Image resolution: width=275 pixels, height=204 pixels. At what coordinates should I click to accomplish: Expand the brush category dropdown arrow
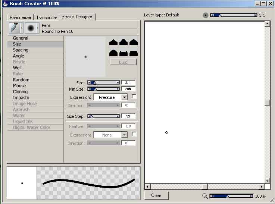tap(22, 28)
